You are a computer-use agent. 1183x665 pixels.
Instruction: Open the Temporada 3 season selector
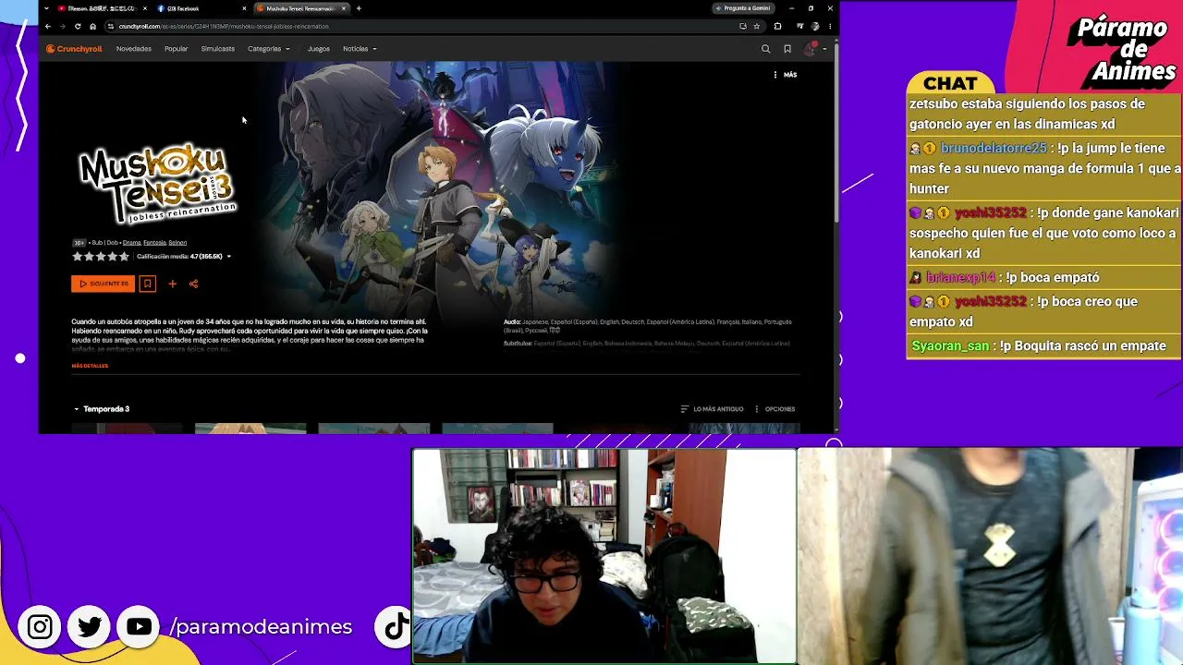(x=102, y=409)
